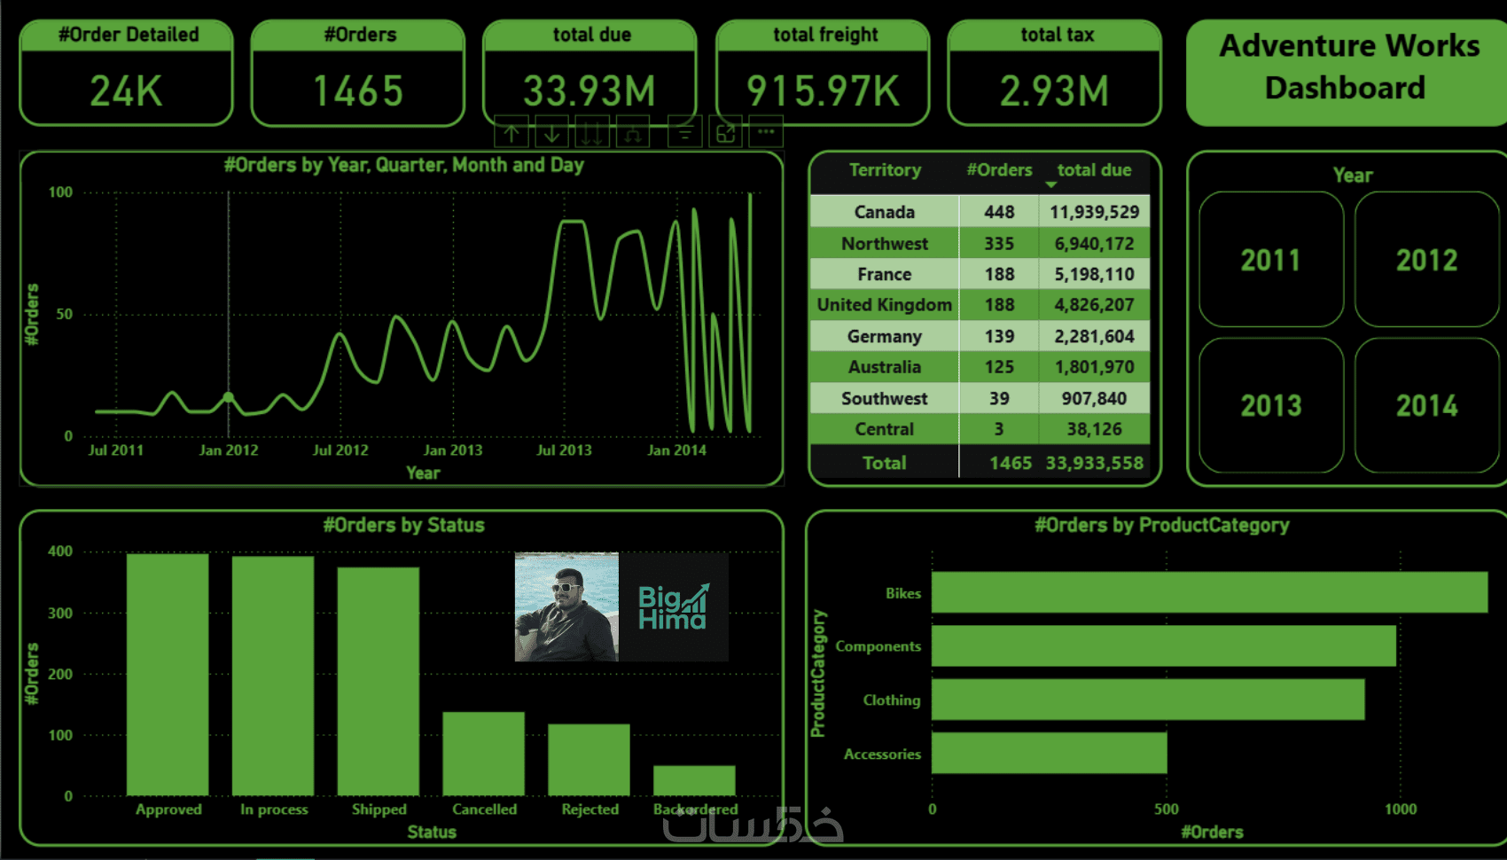The height and width of the screenshot is (860, 1507).
Task: Click the 5,198,110 total due value
Action: pos(1094,274)
